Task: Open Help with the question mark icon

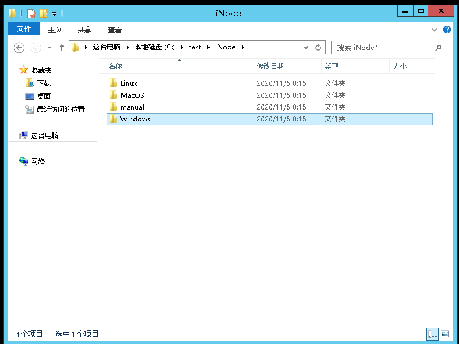Action: 447,30
